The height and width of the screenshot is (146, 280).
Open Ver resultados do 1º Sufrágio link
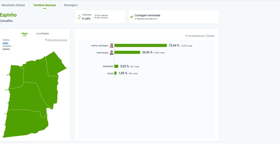point(201,36)
